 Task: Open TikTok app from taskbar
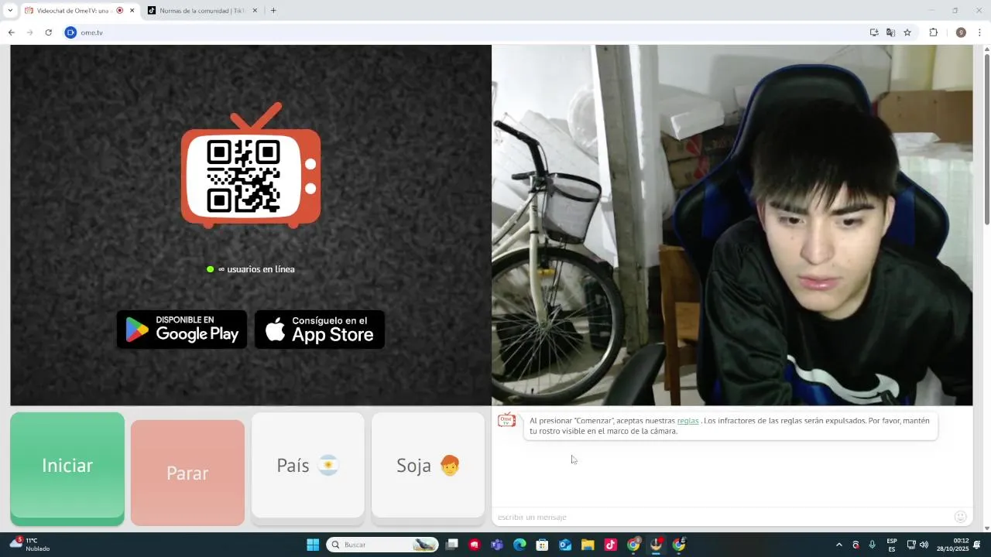click(610, 545)
